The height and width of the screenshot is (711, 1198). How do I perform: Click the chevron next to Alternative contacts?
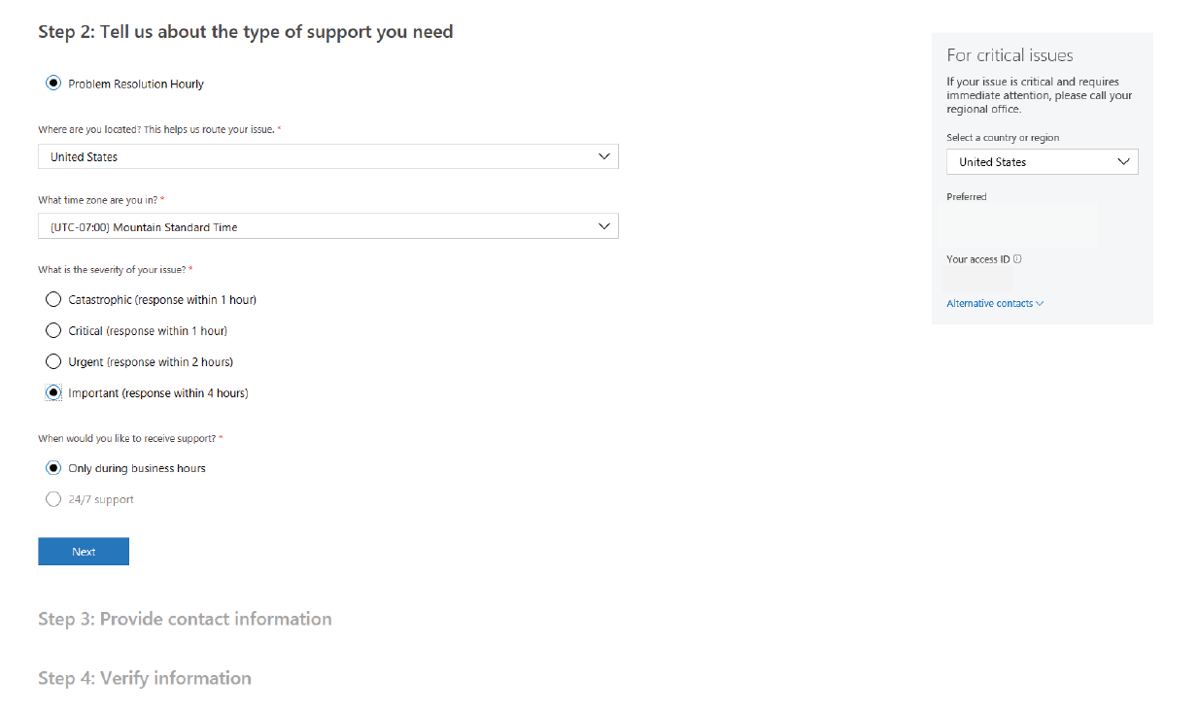1040,304
